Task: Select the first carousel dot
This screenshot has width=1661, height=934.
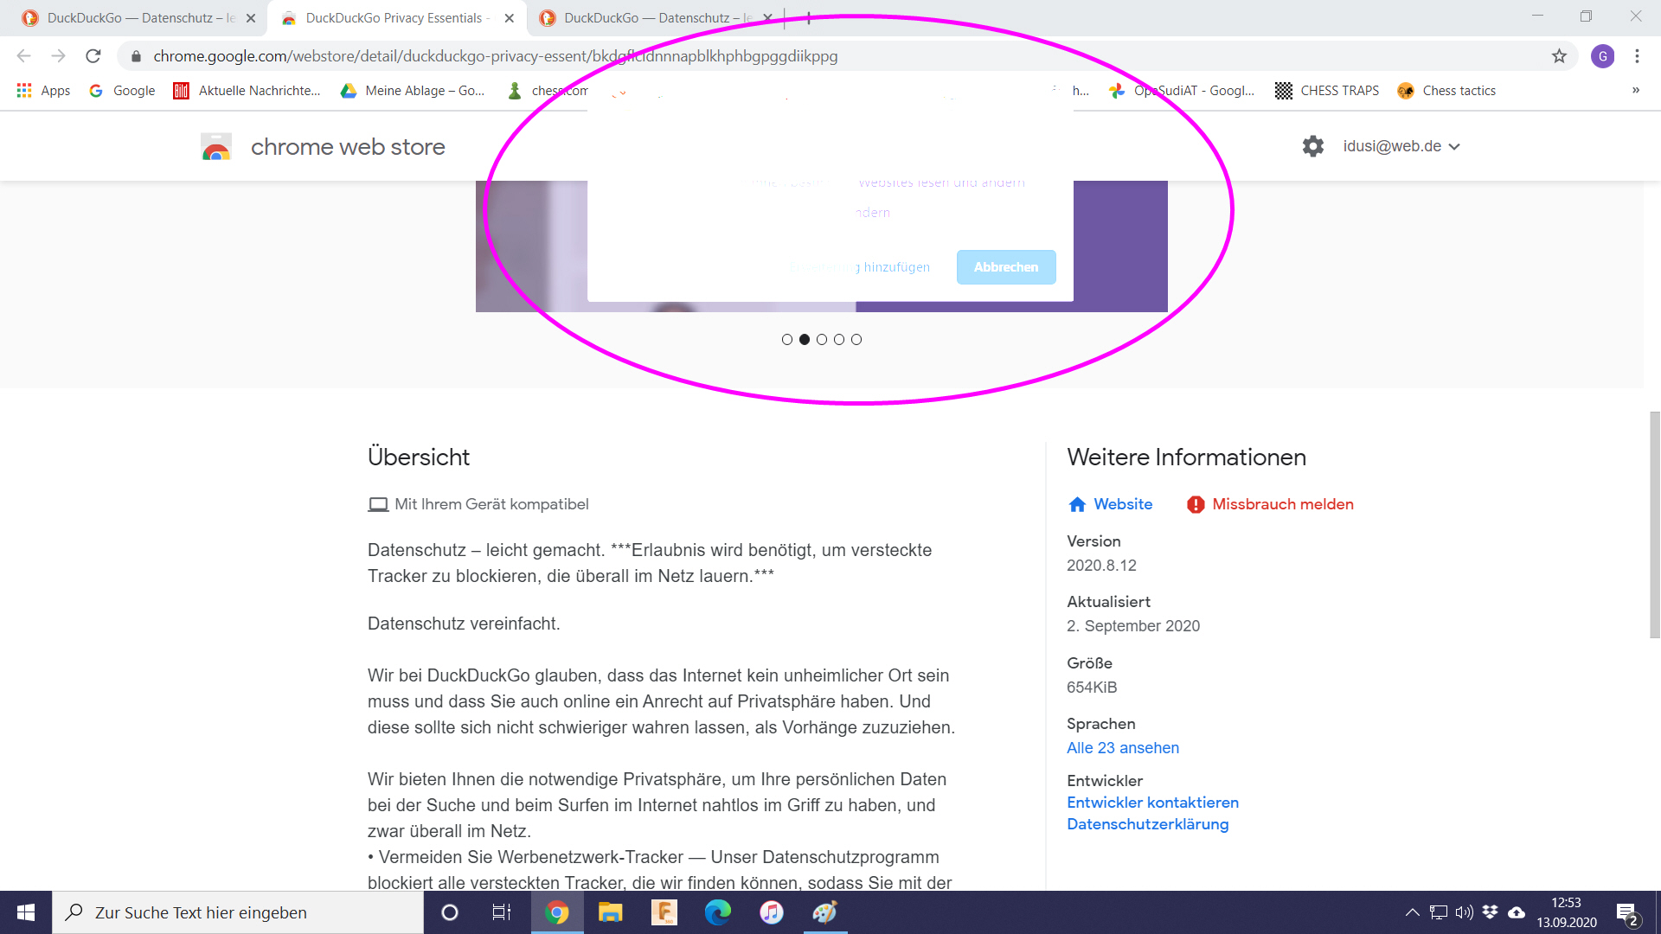Action: pyautogui.click(x=787, y=340)
